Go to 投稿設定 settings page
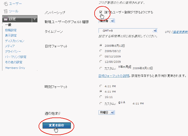The width and height of the screenshot is (188, 136). 11,30
